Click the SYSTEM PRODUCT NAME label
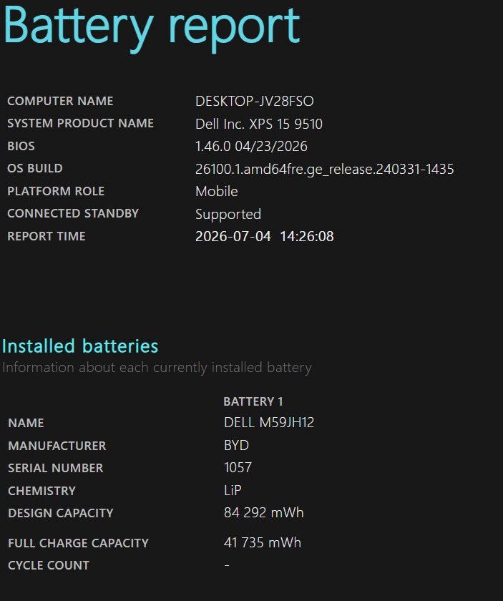Viewport: 503px width, 601px height. [81, 123]
